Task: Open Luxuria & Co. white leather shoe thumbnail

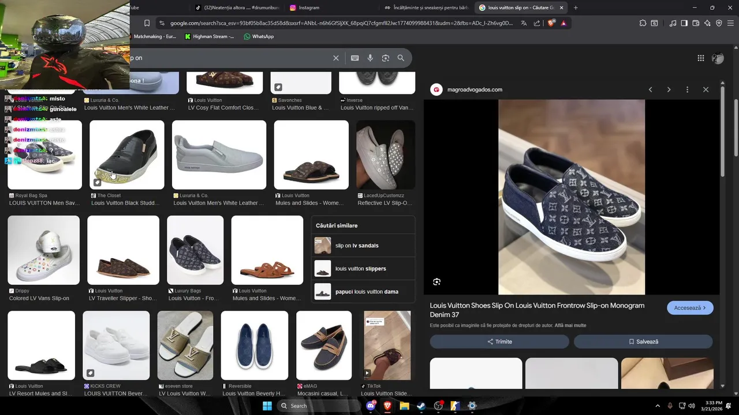Action: [219, 154]
